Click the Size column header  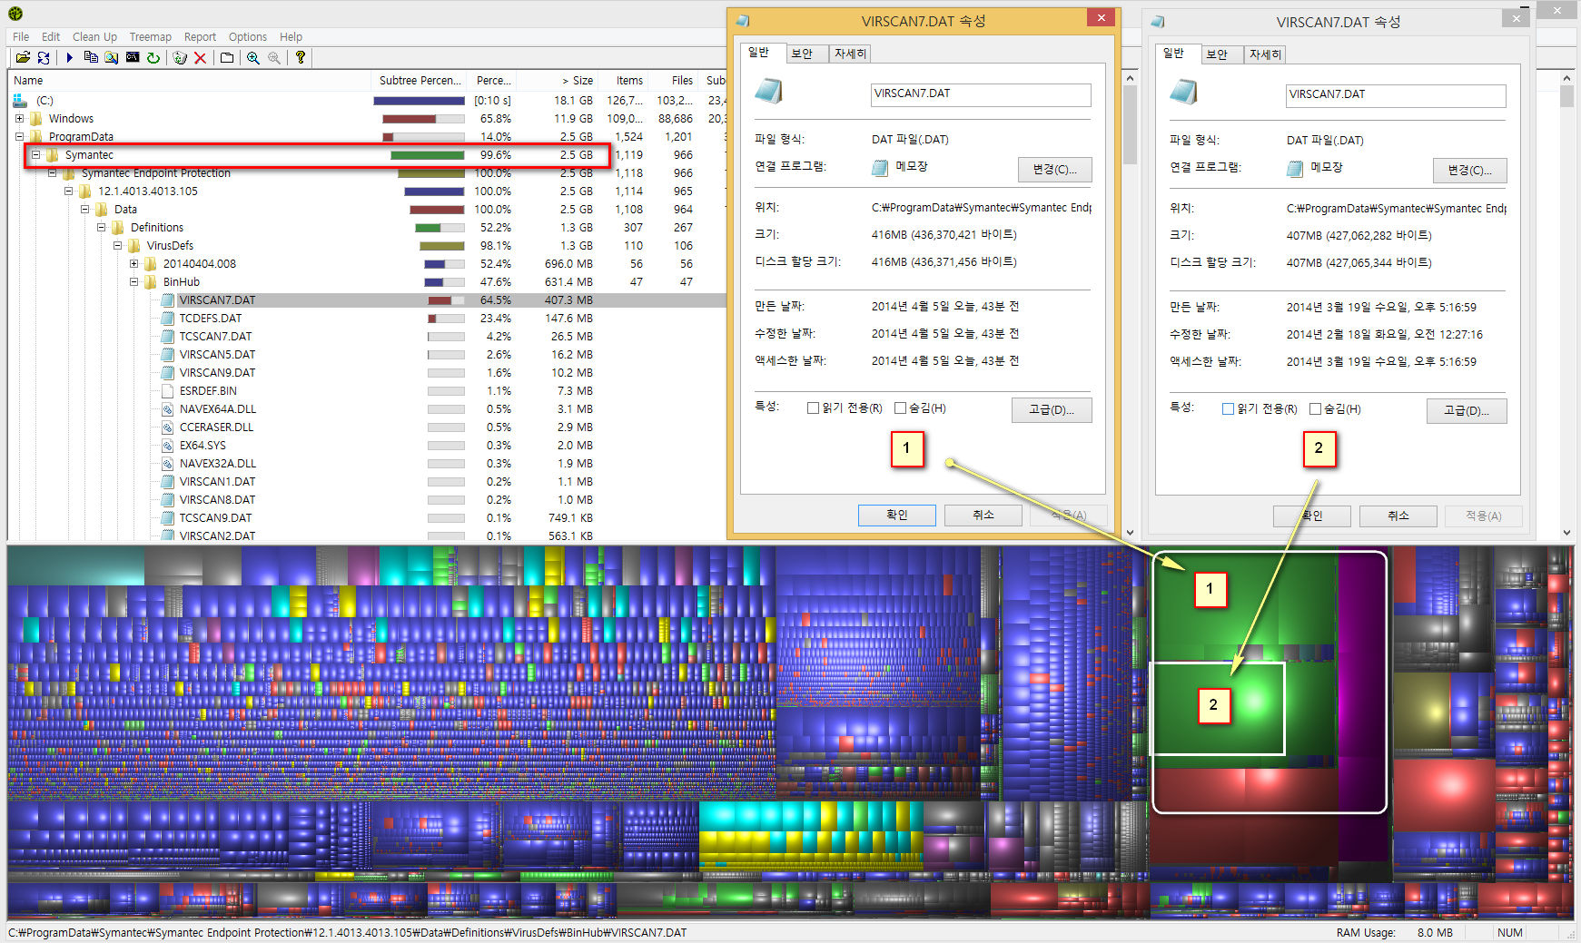[557, 81]
